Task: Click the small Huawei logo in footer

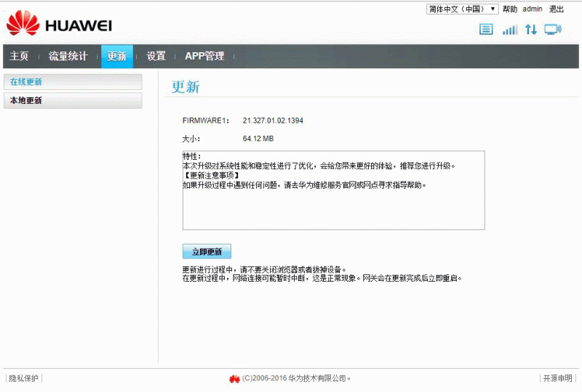Action: [234, 379]
